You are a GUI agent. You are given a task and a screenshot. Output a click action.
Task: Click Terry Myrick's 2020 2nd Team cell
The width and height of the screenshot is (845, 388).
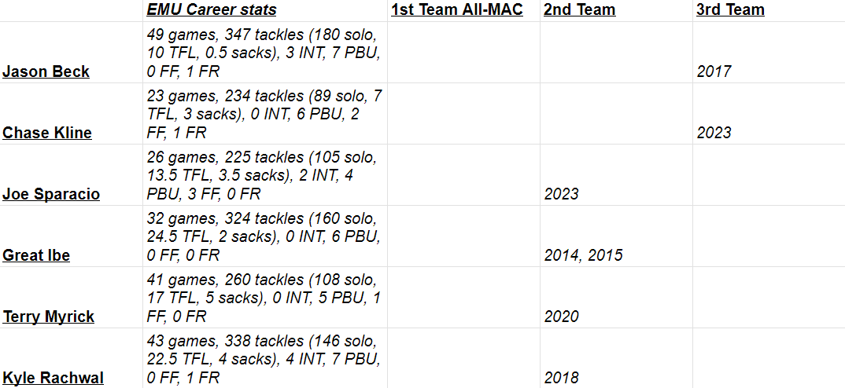pyautogui.click(x=561, y=317)
